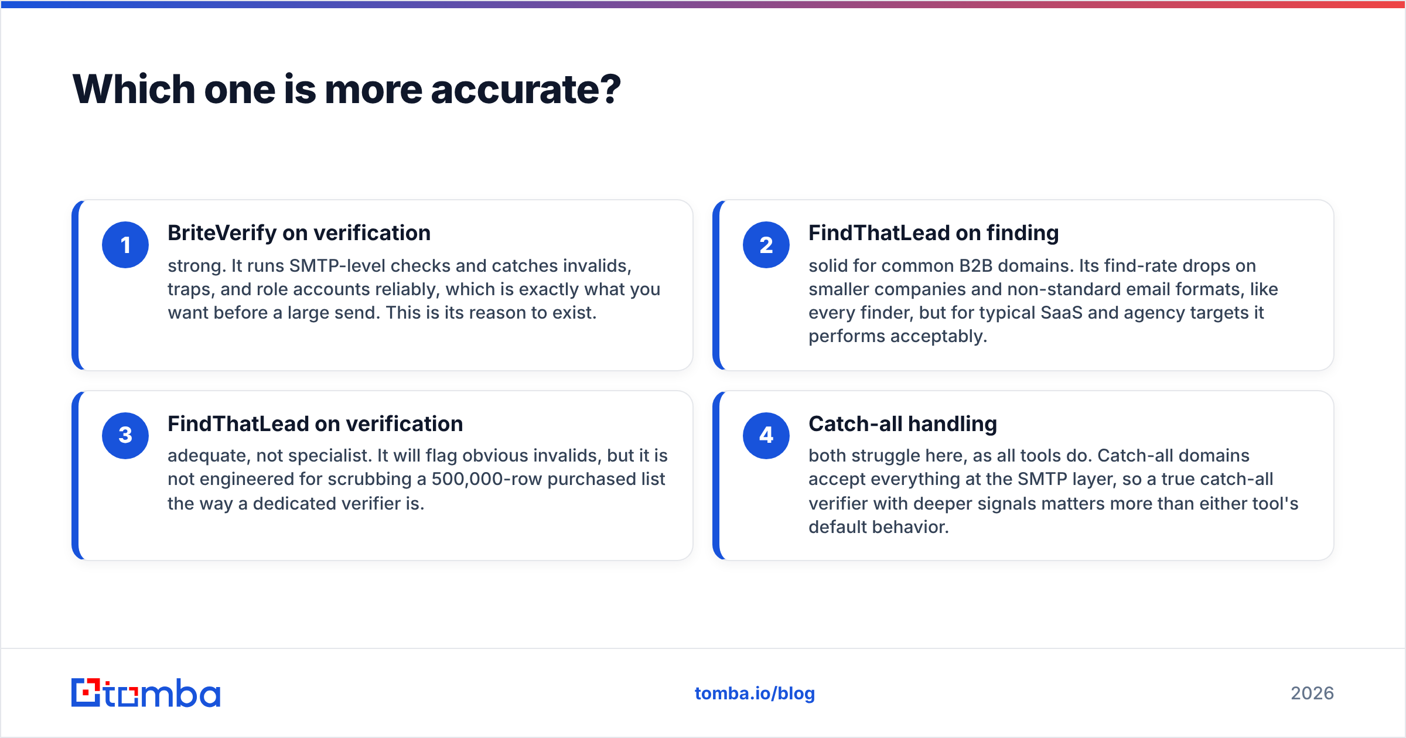Viewport: 1406px width, 738px height.
Task: Click the number 1 circle badge
Action: pyautogui.click(x=125, y=245)
